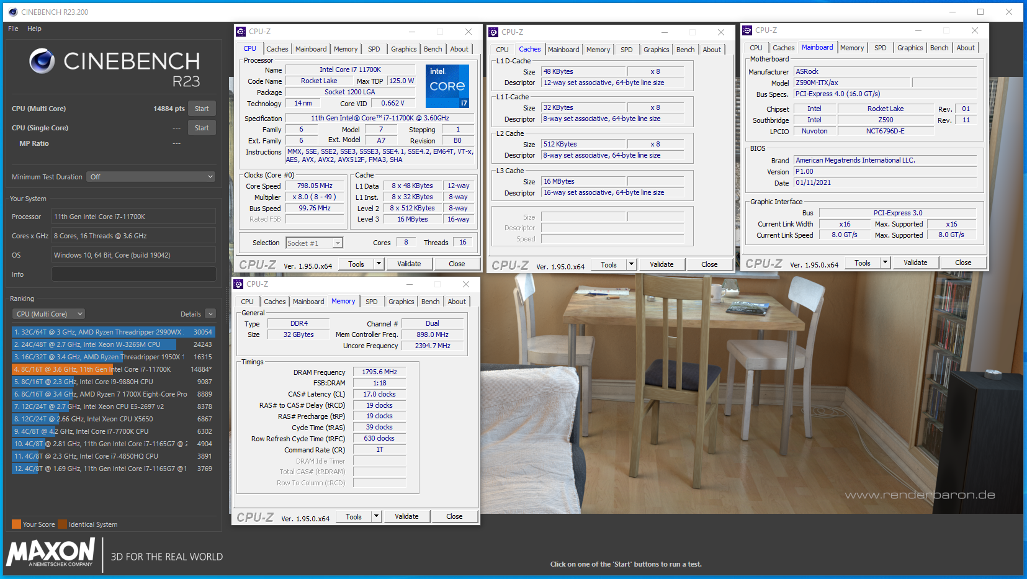Click the Info input field under Your System
The image size is (1027, 579).
pyautogui.click(x=134, y=274)
